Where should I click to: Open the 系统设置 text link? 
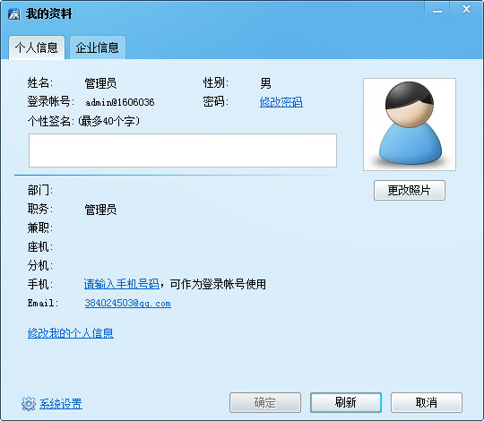pyautogui.click(x=61, y=404)
